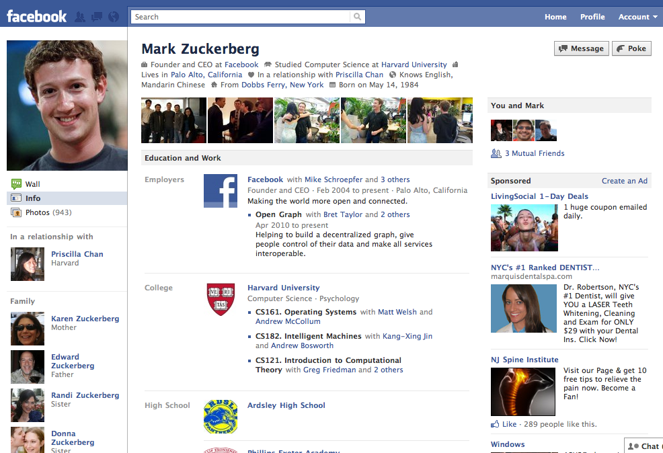This screenshot has height=453, width=663.
Task: Send a Message to Mark Zuckerberg
Action: [581, 48]
